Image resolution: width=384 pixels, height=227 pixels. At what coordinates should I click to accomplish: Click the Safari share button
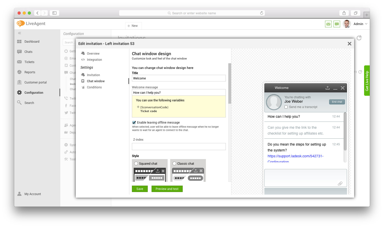[x=344, y=13]
